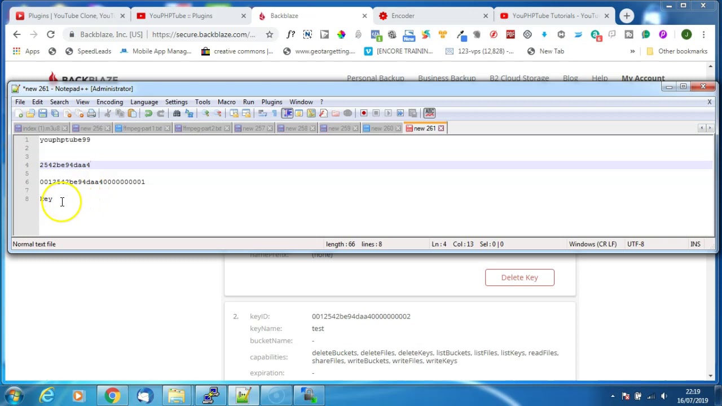Click the UTF-8 encoding status bar field
This screenshot has width=722, height=406.
[x=636, y=244]
